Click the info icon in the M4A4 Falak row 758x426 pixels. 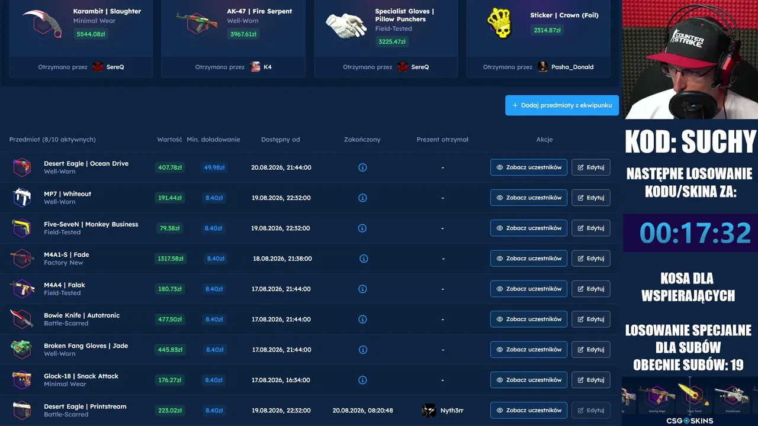tap(362, 289)
